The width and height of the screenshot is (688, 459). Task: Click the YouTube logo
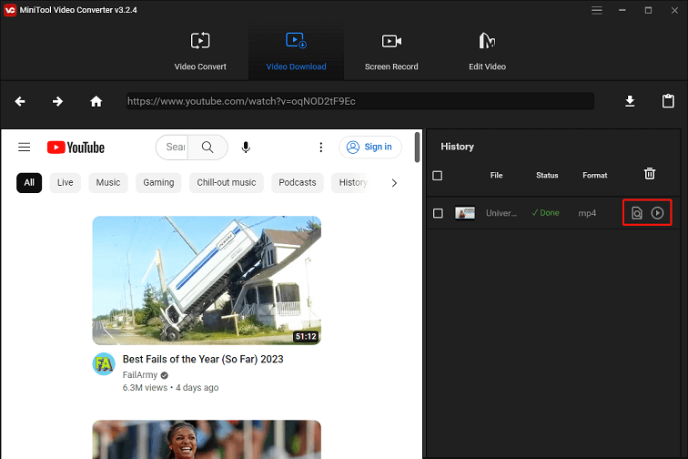(x=76, y=148)
